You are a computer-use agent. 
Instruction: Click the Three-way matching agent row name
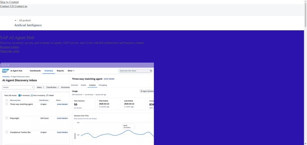click(21, 104)
